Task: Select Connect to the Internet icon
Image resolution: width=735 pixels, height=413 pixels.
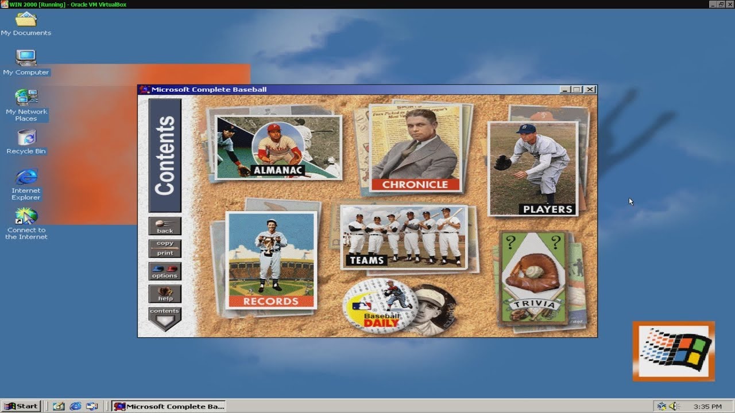Action: point(26,224)
